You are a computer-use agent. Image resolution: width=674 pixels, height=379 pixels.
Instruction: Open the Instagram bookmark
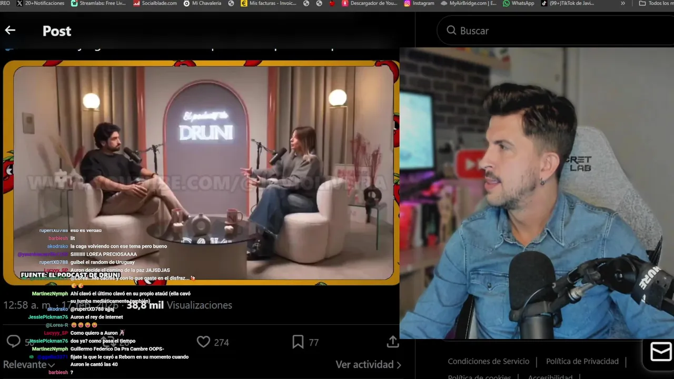(419, 3)
